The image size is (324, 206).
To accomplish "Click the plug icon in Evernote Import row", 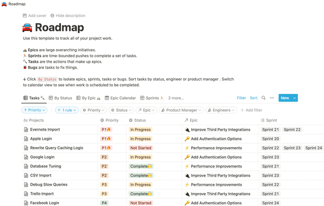I will pos(187,130).
